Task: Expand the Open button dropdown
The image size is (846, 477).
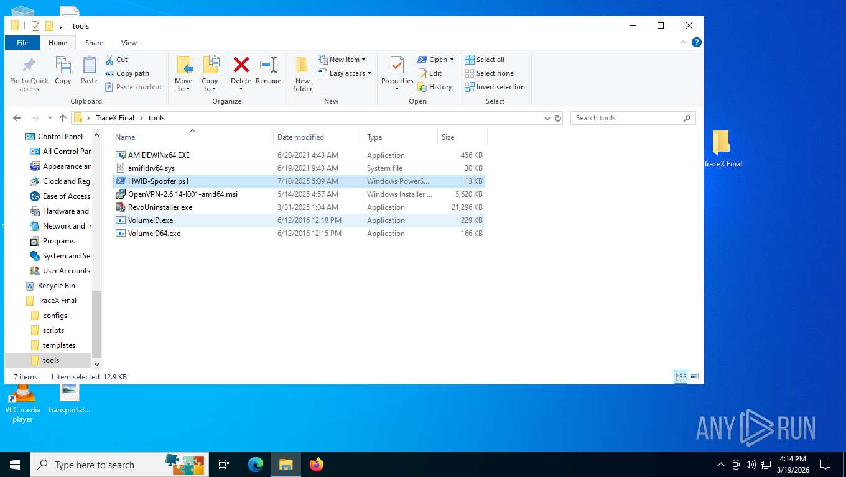Action: [452, 60]
